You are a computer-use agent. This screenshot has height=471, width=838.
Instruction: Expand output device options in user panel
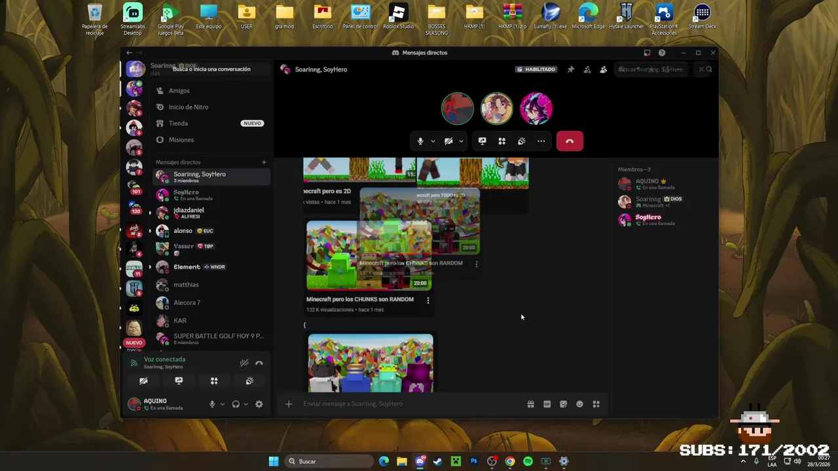coord(246,404)
